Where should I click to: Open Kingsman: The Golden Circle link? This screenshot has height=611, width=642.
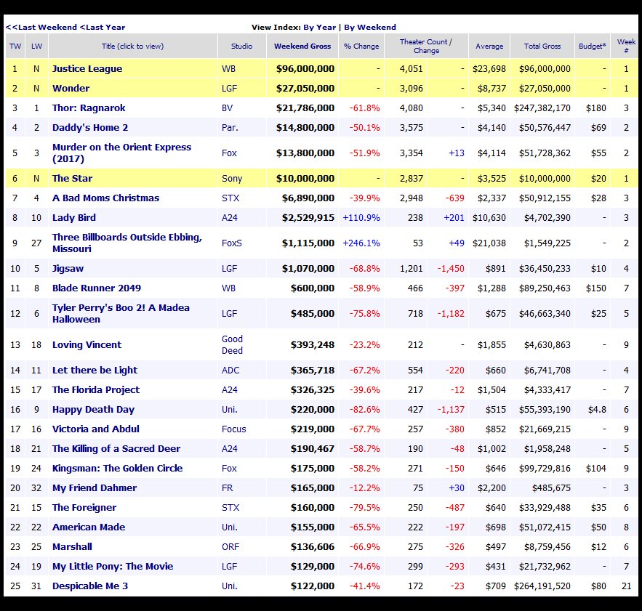[117, 468]
